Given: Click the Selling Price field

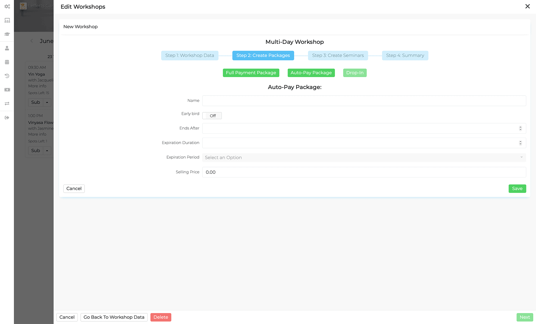Looking at the screenshot, I should click(364, 172).
